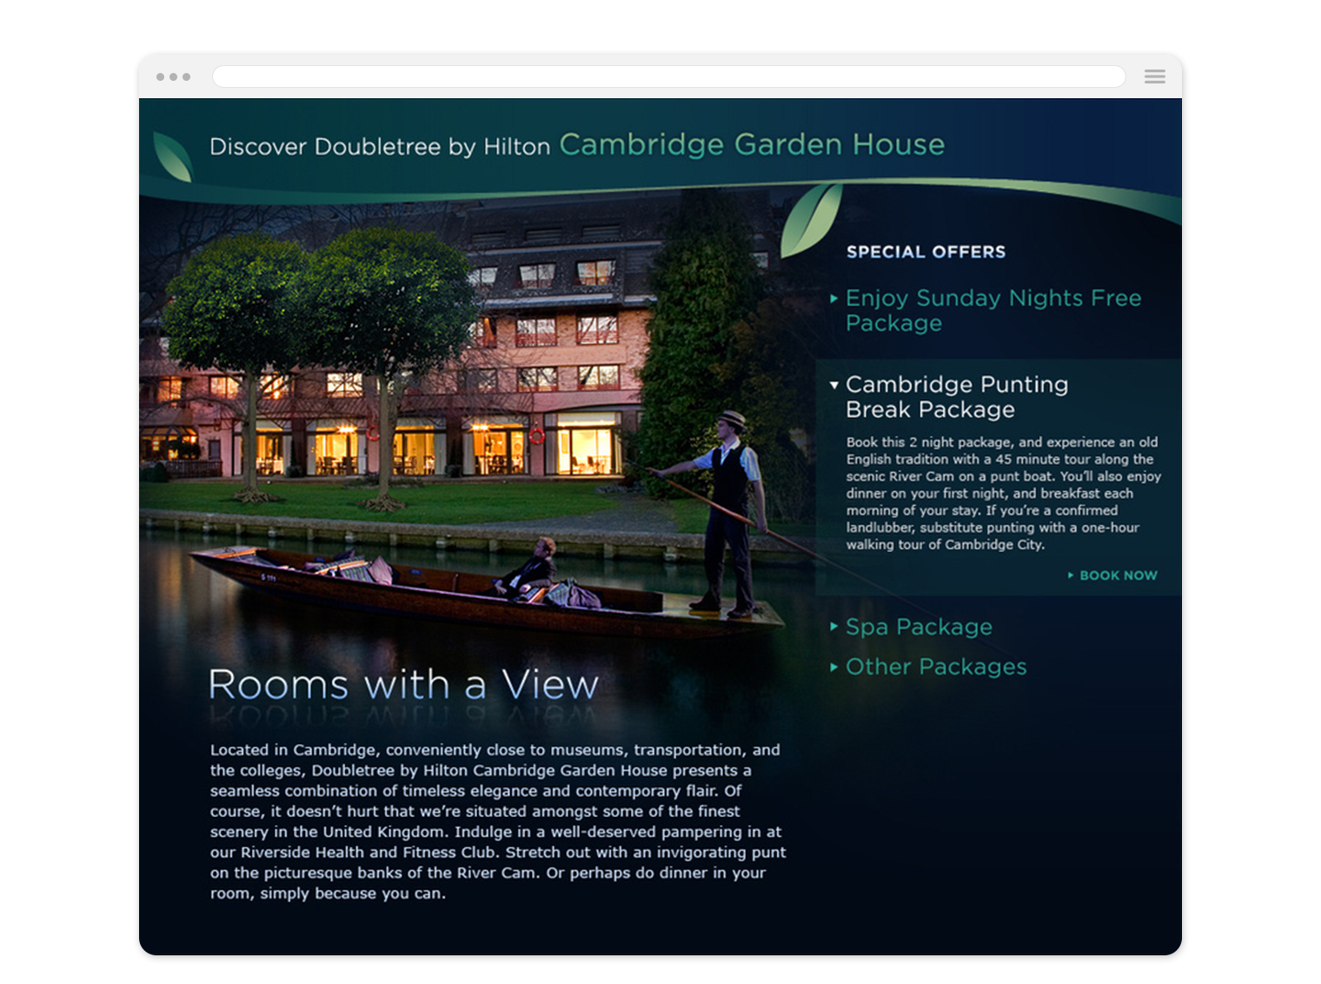The width and height of the screenshot is (1321, 984).
Task: Open the Special Offers section heading
Action: point(926,252)
